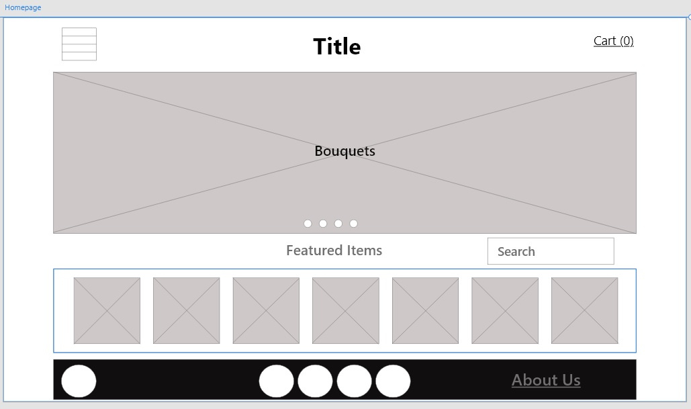691x409 pixels.
Task: Select the third carousel dot indicator
Action: [x=338, y=224]
